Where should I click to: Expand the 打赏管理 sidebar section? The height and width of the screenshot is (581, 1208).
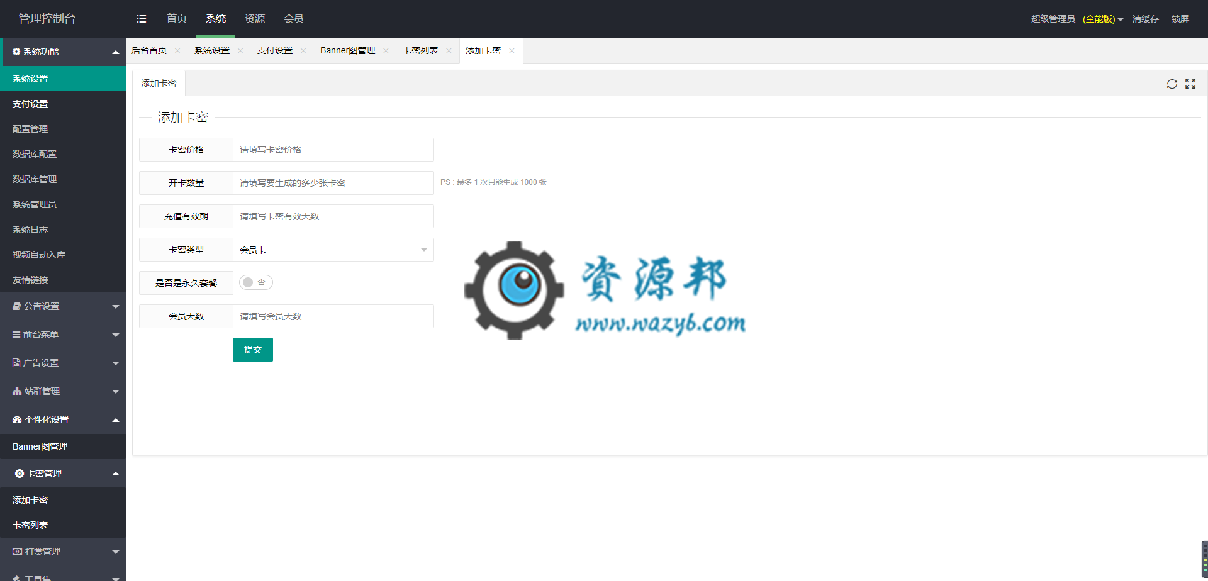(x=63, y=551)
